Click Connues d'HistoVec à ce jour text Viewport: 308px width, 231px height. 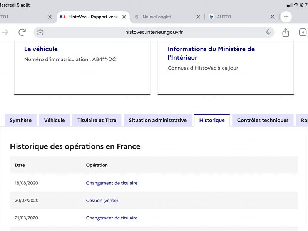[x=203, y=68]
